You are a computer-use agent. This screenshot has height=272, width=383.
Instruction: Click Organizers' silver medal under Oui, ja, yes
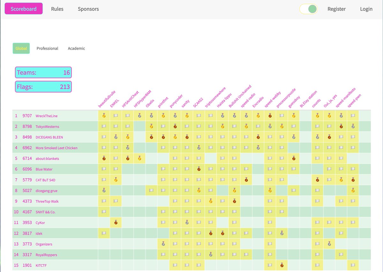tap(329, 244)
